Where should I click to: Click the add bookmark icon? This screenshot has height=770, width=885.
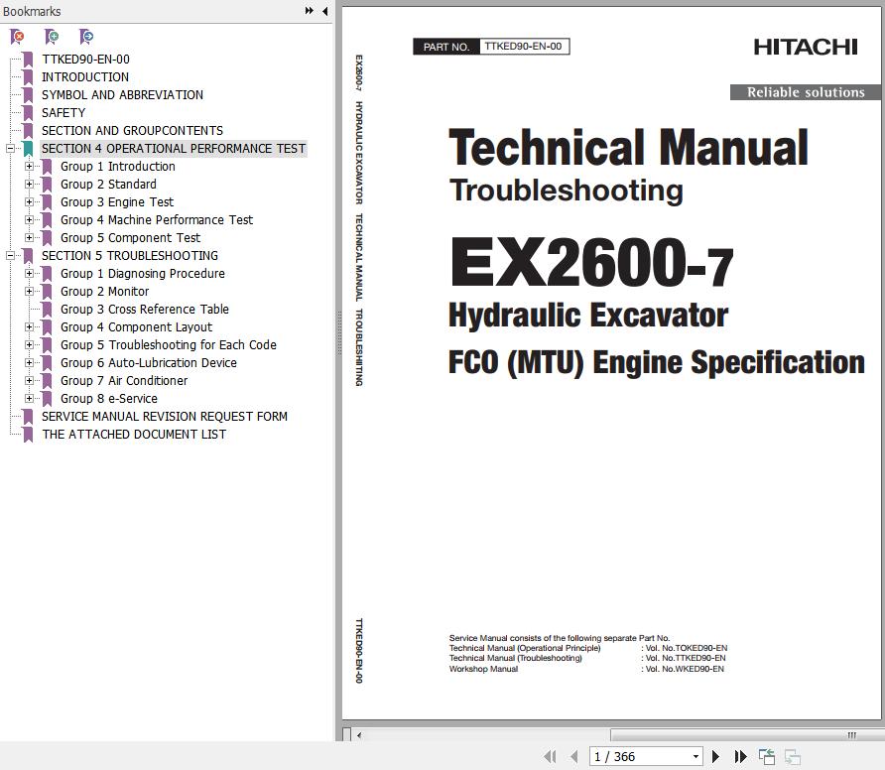(x=52, y=37)
